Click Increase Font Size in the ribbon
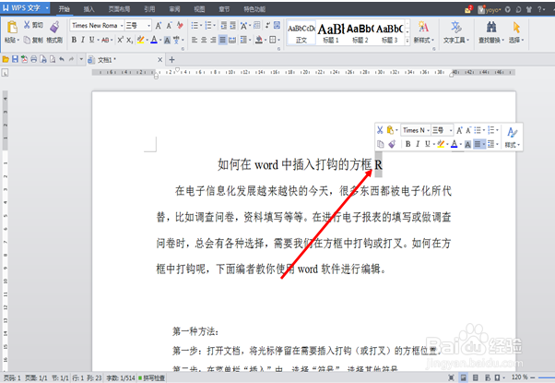The width and height of the screenshot is (555, 383). pyautogui.click(x=159, y=26)
